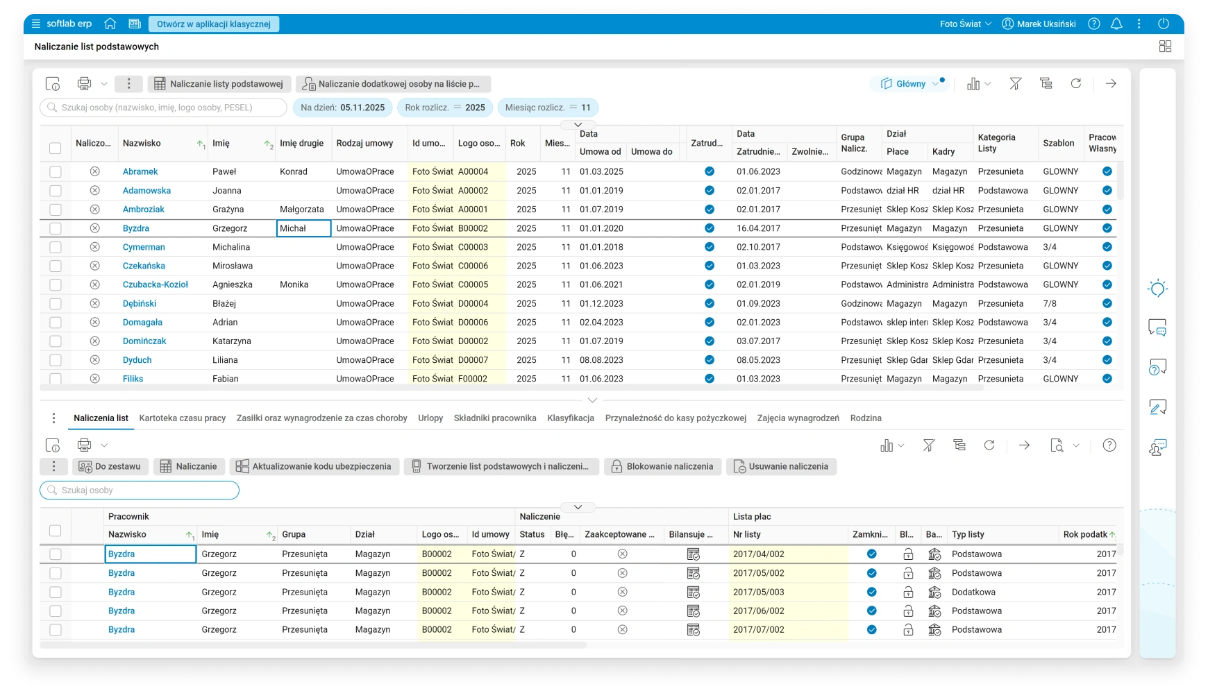Open the help question mark in lower panel
1208x691 pixels.
pos(1109,445)
